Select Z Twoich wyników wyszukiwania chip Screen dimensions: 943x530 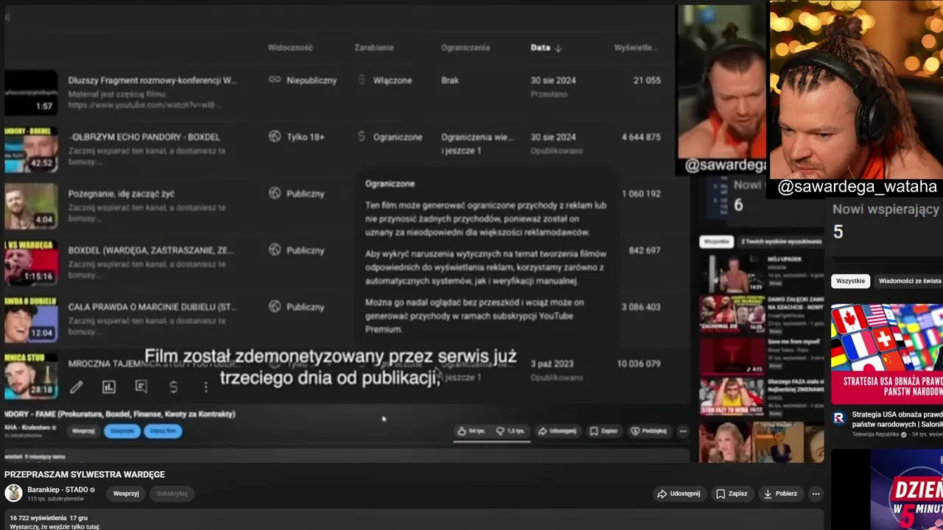[x=781, y=241]
